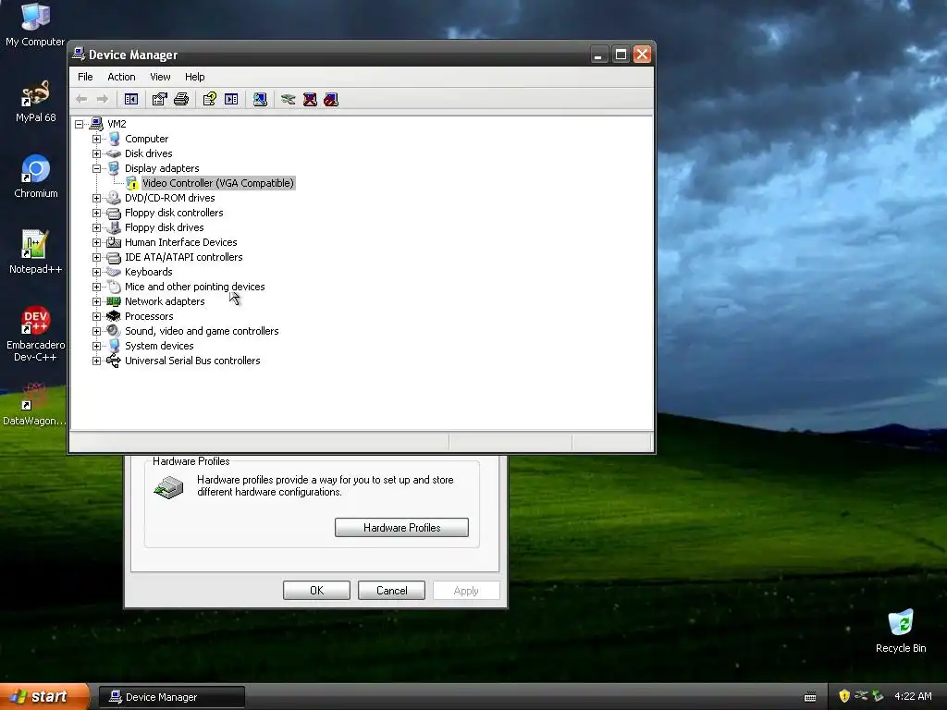Collapse the VM2 root node

[80, 125]
